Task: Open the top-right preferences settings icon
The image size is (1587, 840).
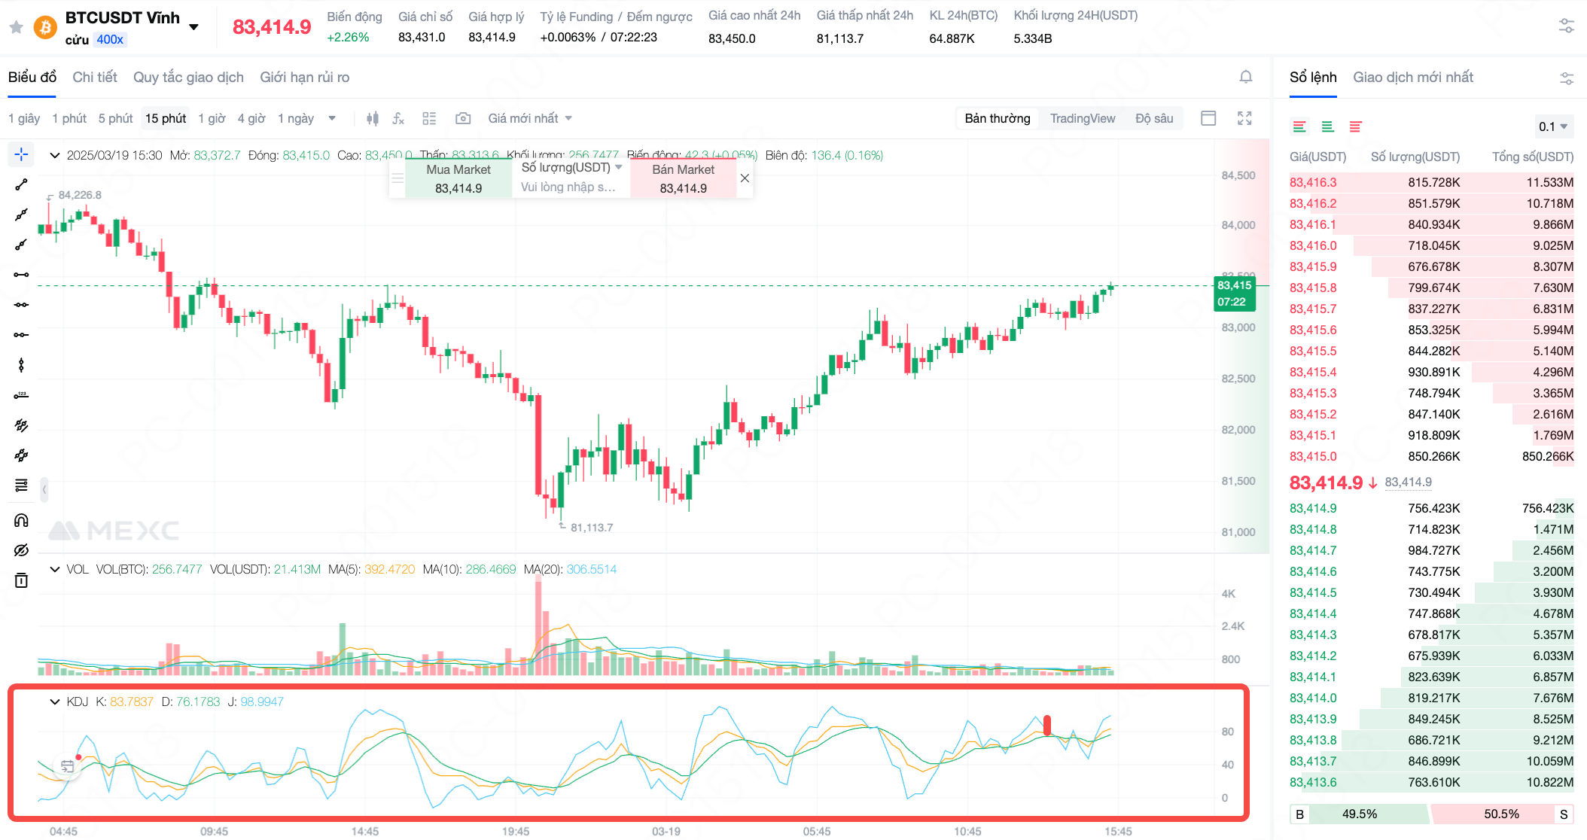Action: (x=1566, y=26)
